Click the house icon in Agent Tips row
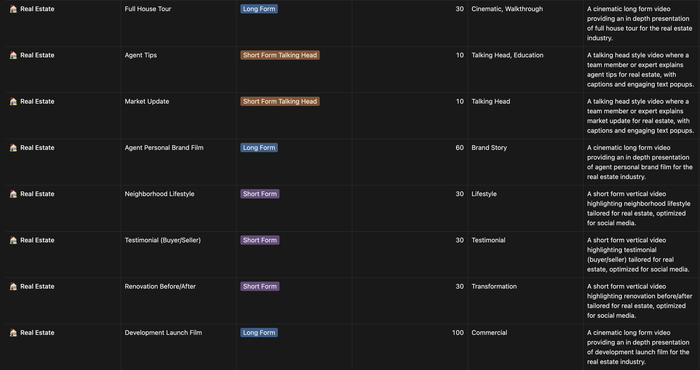The width and height of the screenshot is (700, 370). [13, 55]
